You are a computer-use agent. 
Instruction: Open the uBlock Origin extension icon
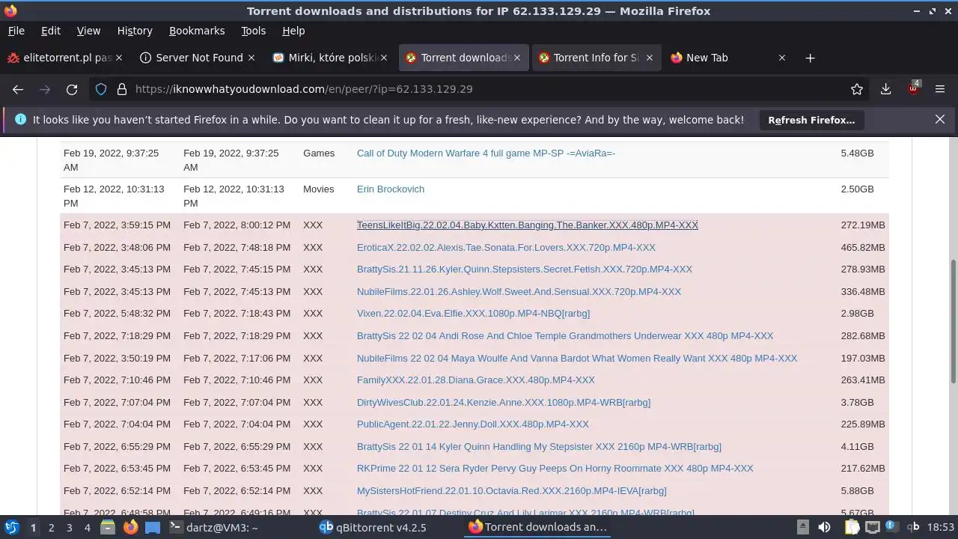(913, 88)
